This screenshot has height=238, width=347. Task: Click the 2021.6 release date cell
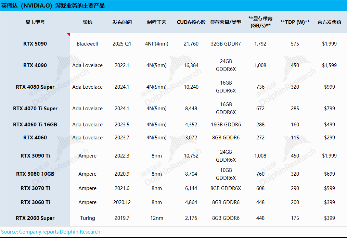pos(122,188)
